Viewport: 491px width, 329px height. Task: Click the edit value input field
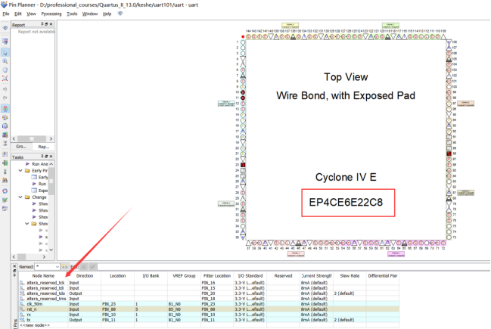(x=294, y=267)
